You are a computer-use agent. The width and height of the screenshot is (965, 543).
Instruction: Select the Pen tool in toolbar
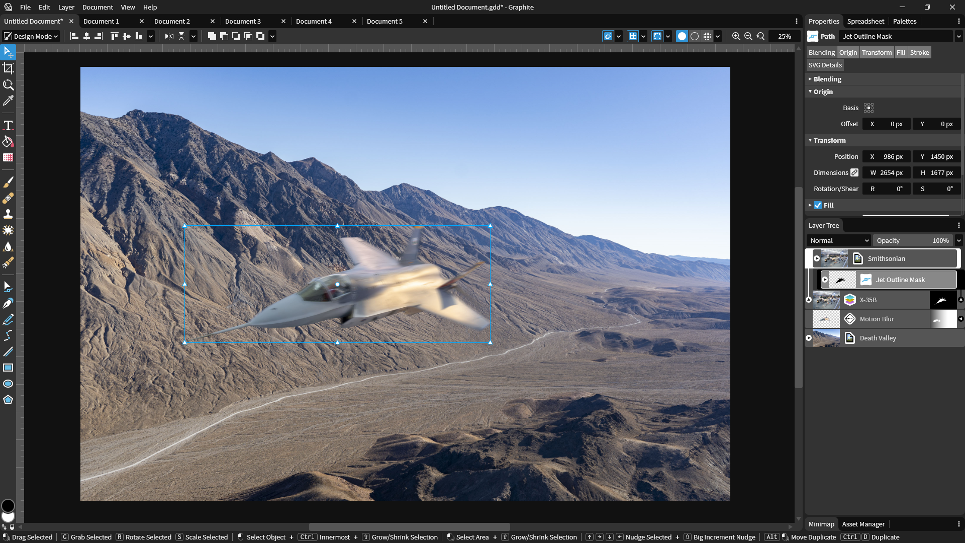coord(9,303)
